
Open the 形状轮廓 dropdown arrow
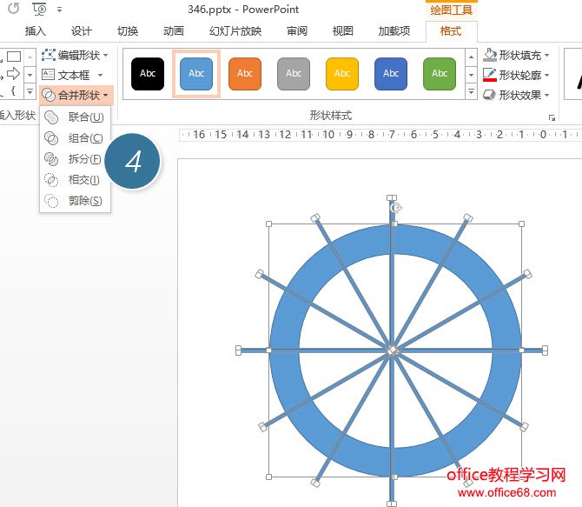[x=546, y=76]
